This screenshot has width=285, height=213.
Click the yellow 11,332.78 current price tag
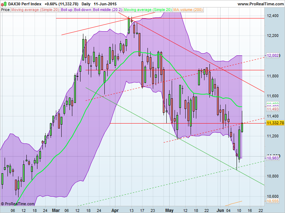pos(275,123)
